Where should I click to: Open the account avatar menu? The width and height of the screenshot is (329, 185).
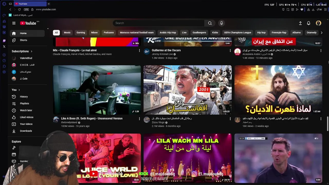point(318,23)
